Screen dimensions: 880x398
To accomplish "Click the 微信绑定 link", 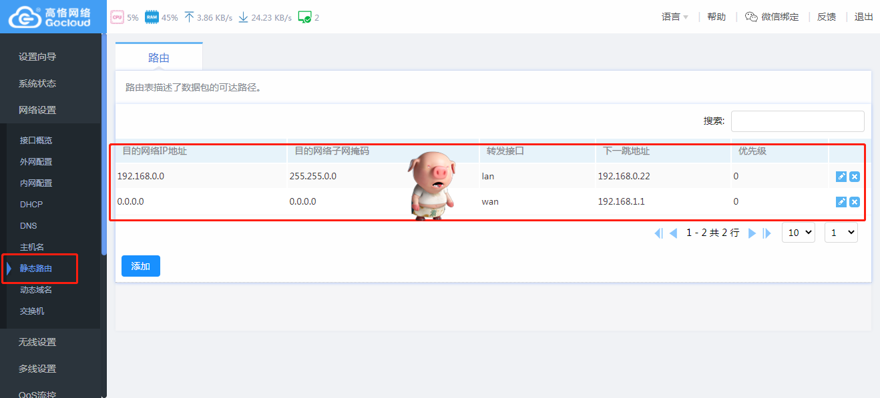I will (x=780, y=17).
